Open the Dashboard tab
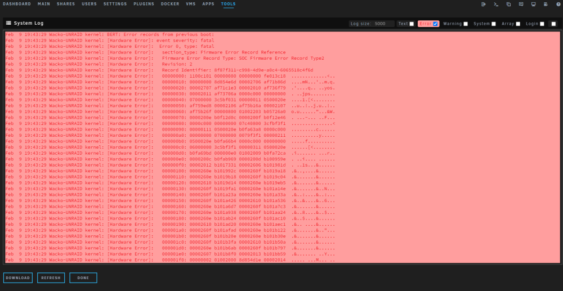 16,4
